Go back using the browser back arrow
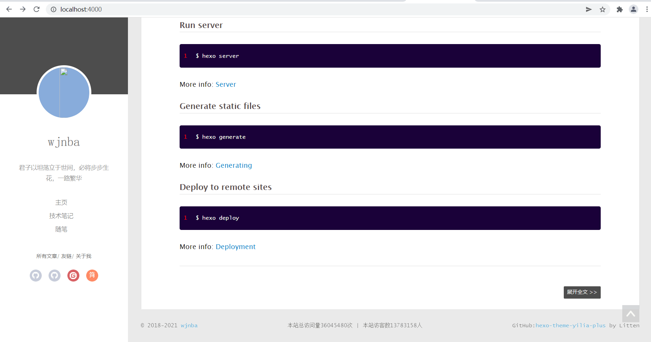 pyautogui.click(x=9, y=9)
